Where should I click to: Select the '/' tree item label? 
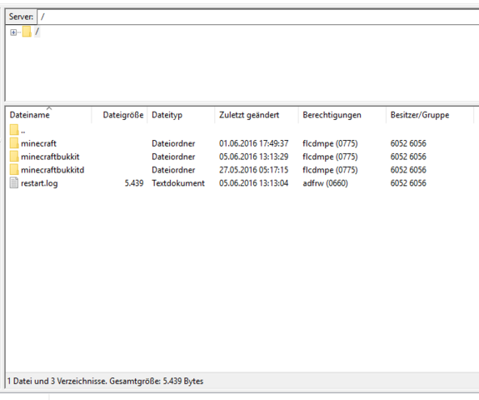tap(37, 32)
